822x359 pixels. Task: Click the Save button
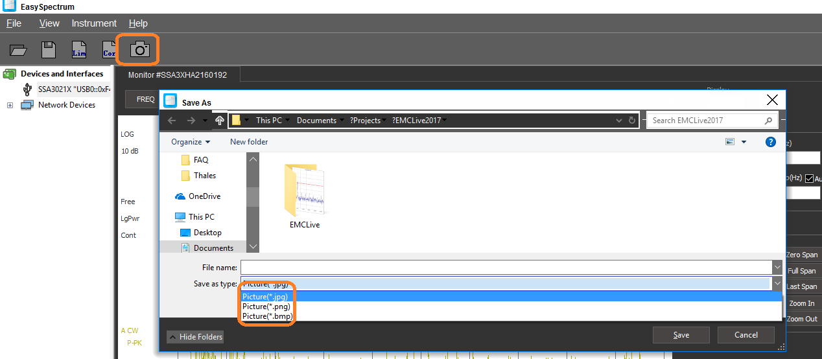click(x=681, y=335)
